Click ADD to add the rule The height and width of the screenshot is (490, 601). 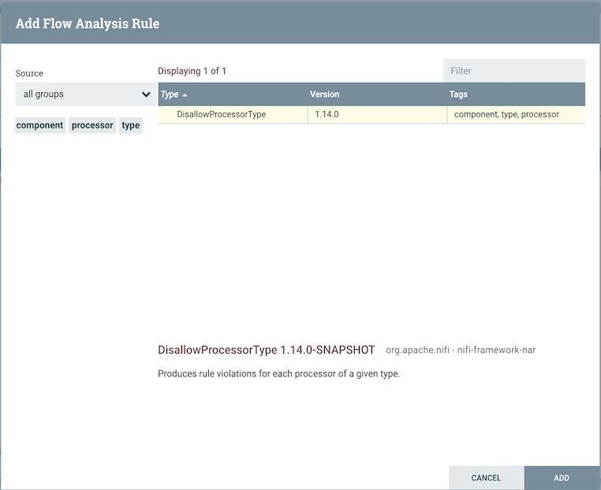[562, 478]
